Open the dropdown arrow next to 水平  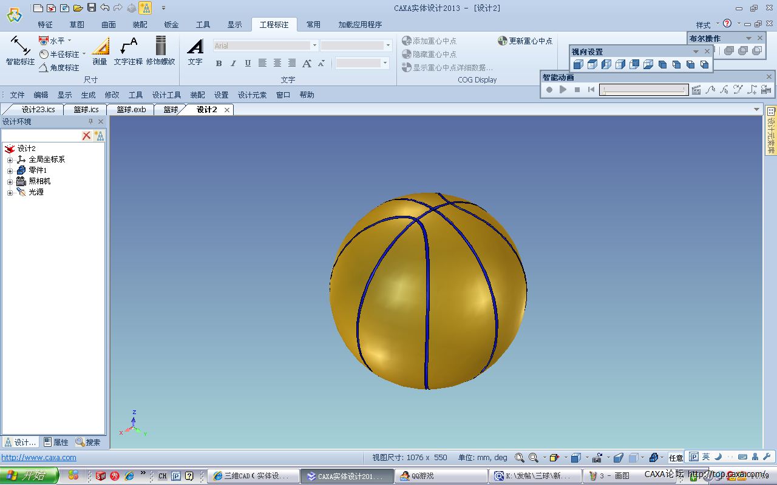[x=69, y=41]
